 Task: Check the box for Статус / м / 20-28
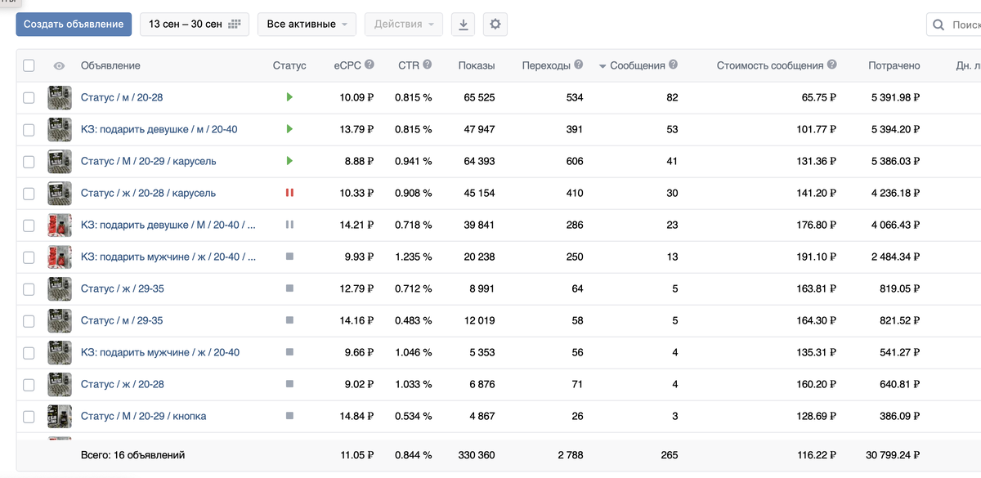(x=29, y=97)
